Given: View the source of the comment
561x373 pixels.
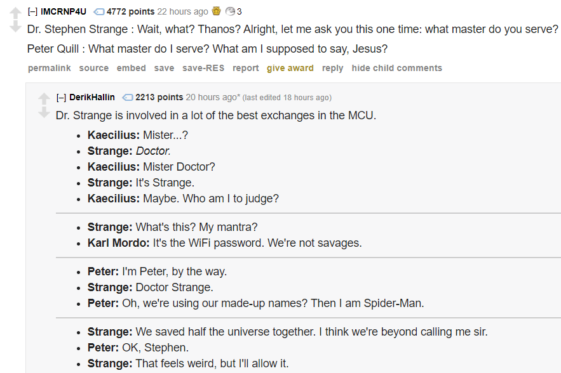Looking at the screenshot, I should [93, 68].
